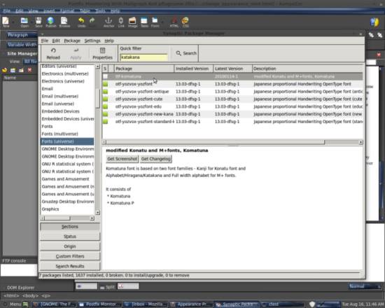Open Properties from Synaptic toolbar

[x=102, y=53]
